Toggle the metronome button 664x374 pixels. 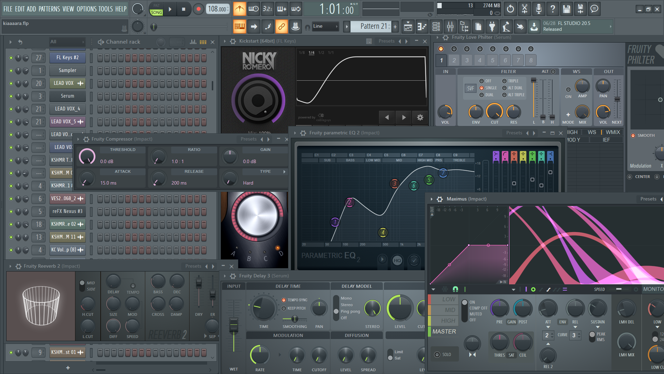coord(239,9)
